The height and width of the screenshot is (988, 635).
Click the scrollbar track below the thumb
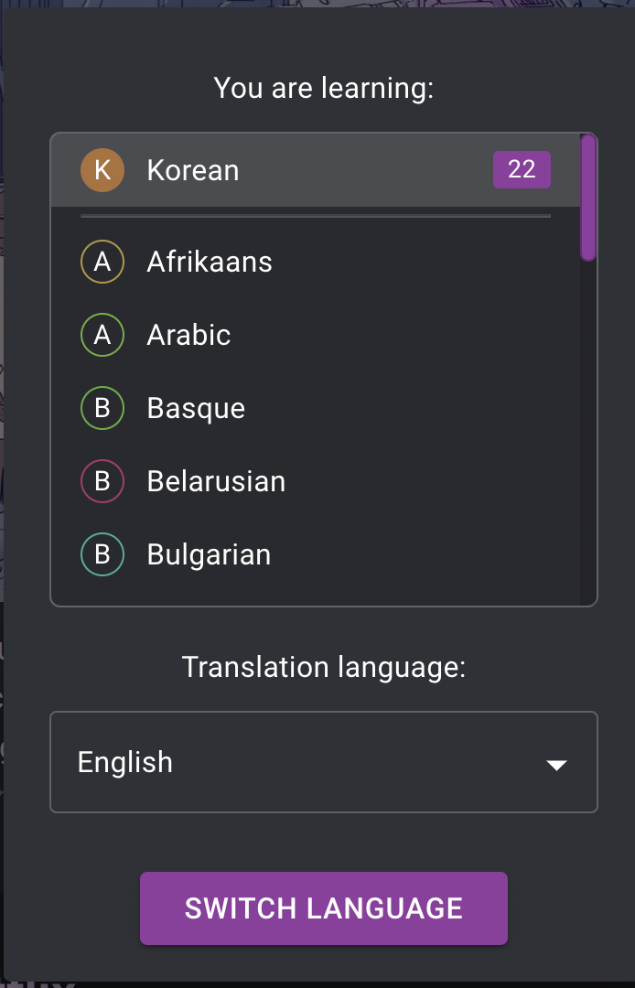pos(588,432)
